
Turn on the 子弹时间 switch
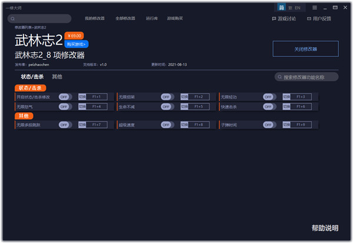click(269, 124)
